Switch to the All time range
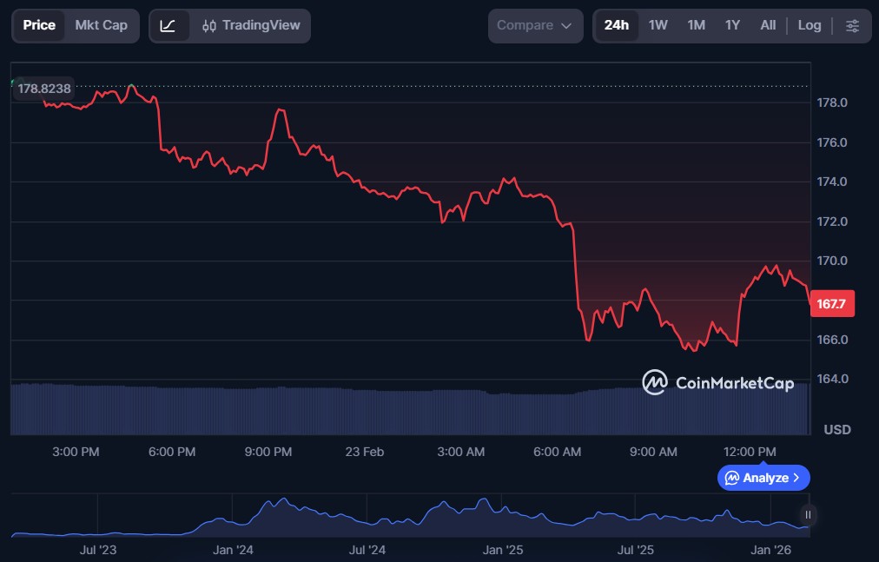This screenshot has height=562, width=879. (x=768, y=25)
